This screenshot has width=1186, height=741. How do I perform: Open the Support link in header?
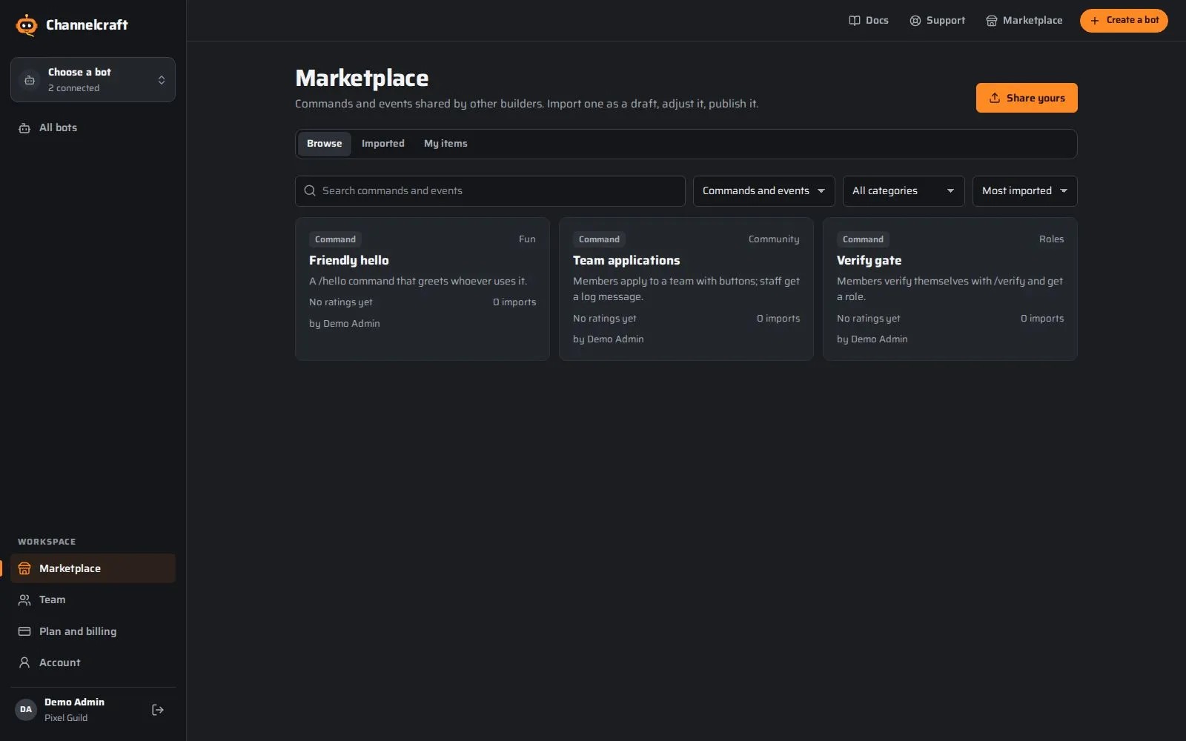point(937,21)
